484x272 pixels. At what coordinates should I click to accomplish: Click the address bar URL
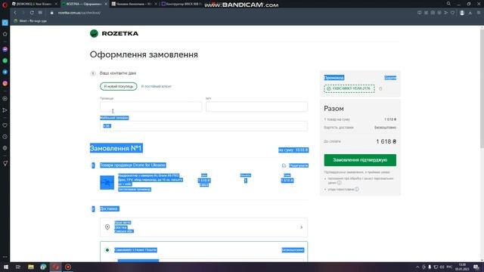click(x=79, y=13)
